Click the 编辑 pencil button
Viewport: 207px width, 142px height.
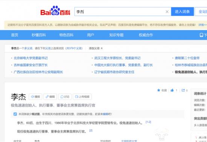coord(50,97)
